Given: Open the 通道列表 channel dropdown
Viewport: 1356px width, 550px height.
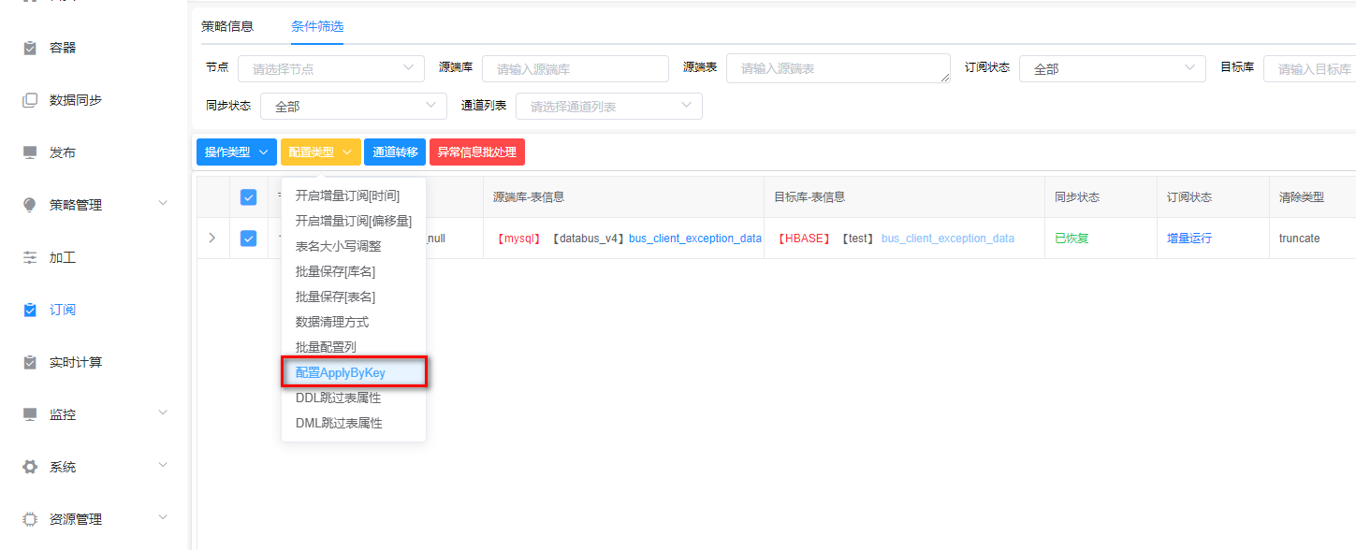Looking at the screenshot, I should click(x=608, y=107).
